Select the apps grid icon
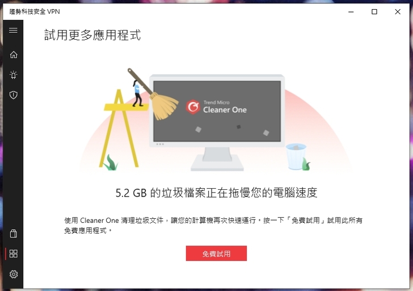This screenshot has height=291, width=413. (x=14, y=253)
